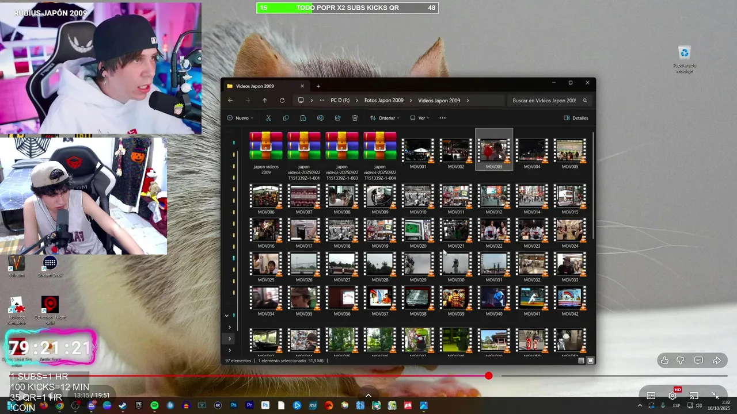The width and height of the screenshot is (737, 414).
Task: Go to Fotos Japon 2009 breadcrumb
Action: pos(383,100)
